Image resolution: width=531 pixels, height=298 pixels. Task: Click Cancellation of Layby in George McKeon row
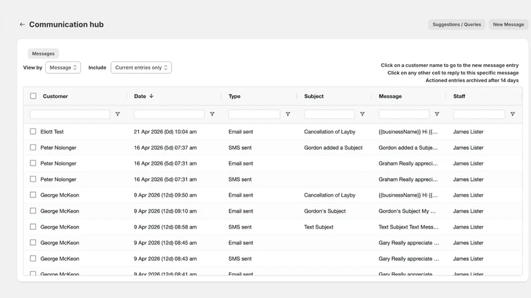pos(329,195)
